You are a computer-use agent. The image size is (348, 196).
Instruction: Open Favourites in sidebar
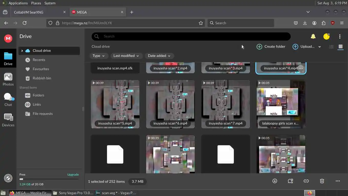pyautogui.click(x=49, y=69)
